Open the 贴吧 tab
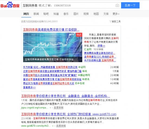 point(46,14)
